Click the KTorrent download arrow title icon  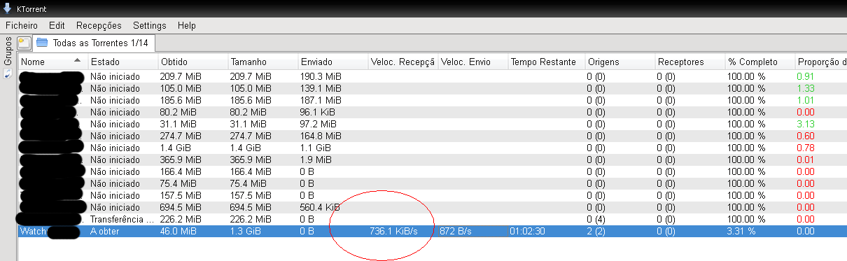click(6, 8)
